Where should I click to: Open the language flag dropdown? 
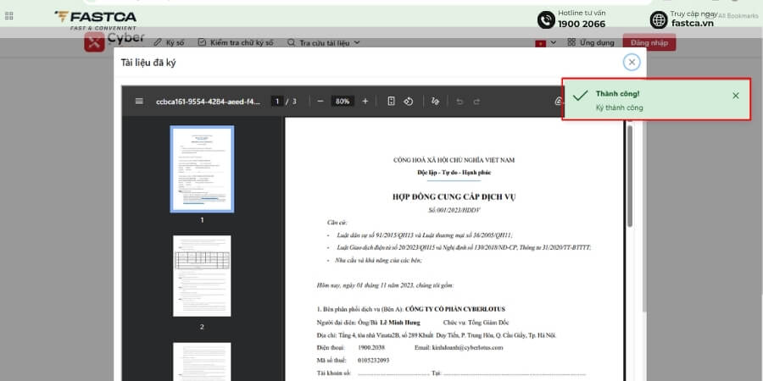click(545, 43)
